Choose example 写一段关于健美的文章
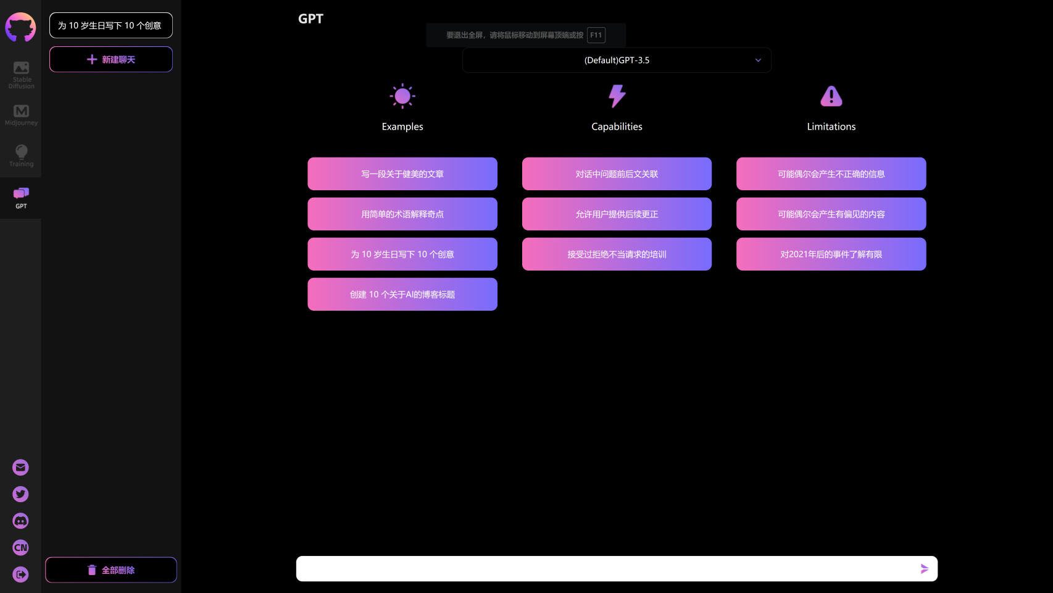The height and width of the screenshot is (593, 1053). click(x=402, y=174)
